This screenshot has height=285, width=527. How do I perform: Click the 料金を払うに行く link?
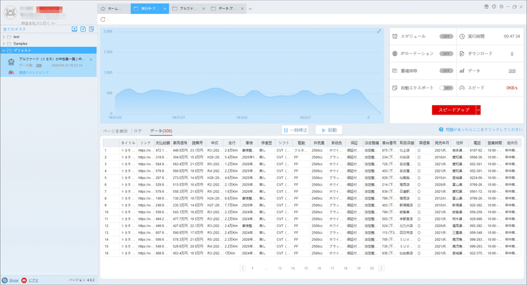pos(38,23)
